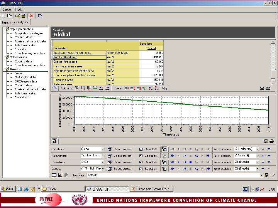
Task: Switch to the analysis tab
Action: pos(22,23)
